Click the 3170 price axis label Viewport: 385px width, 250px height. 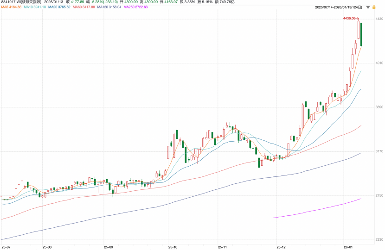tap(379, 151)
